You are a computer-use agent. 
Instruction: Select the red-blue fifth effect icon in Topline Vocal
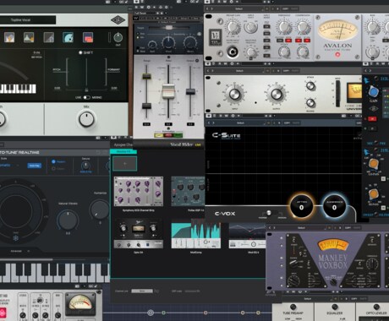pos(88,37)
